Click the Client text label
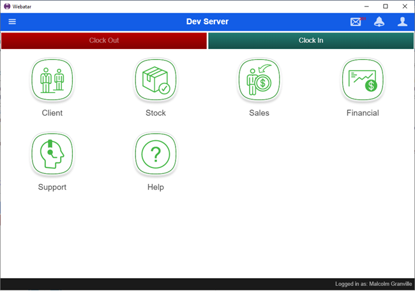Image resolution: width=415 pixels, height=291 pixels. (x=52, y=113)
